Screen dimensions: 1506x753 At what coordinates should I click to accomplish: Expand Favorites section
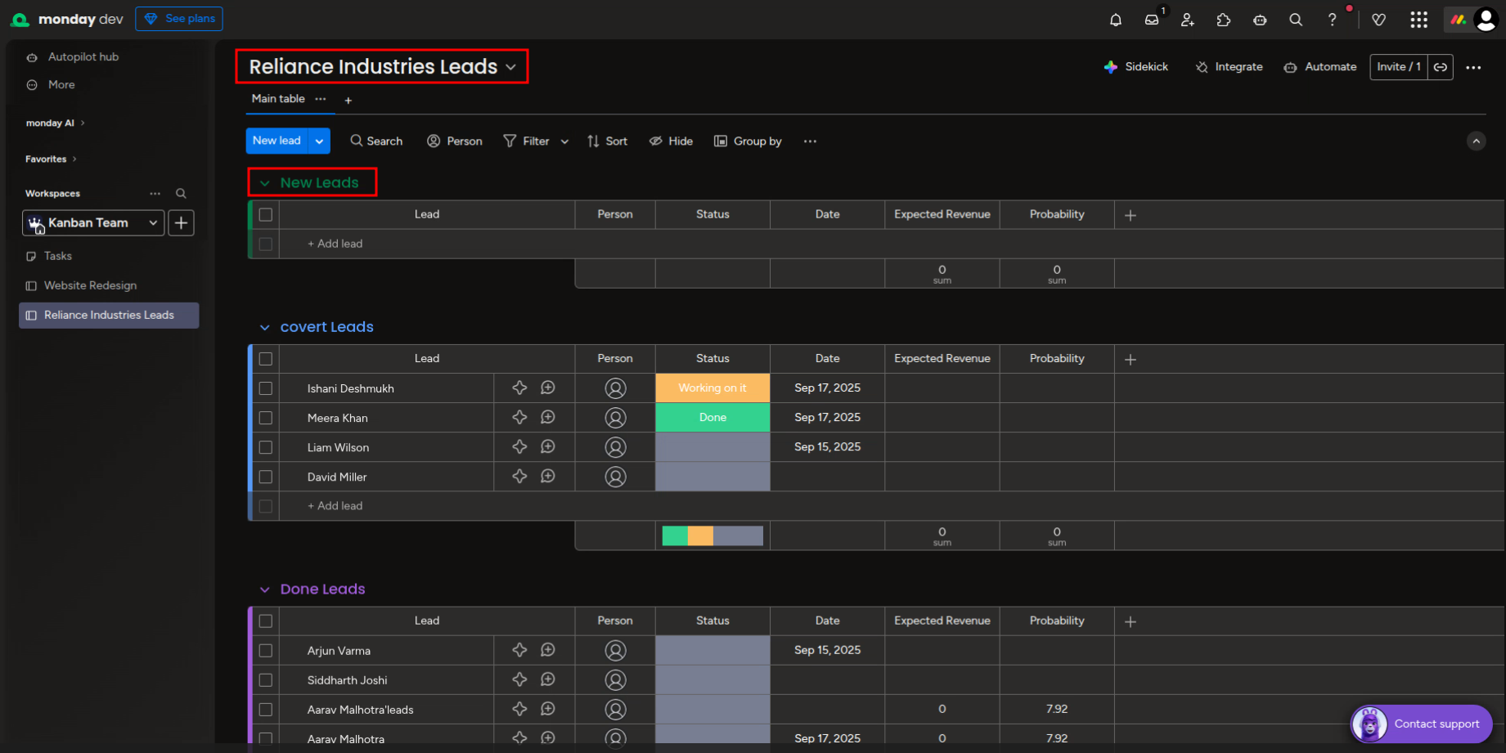coord(51,159)
